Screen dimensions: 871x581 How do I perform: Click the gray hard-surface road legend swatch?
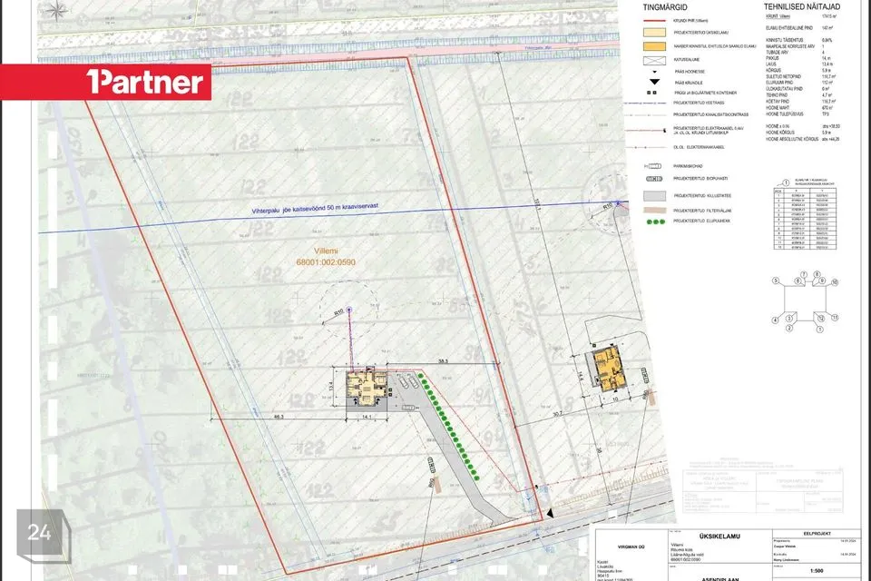tap(654, 196)
